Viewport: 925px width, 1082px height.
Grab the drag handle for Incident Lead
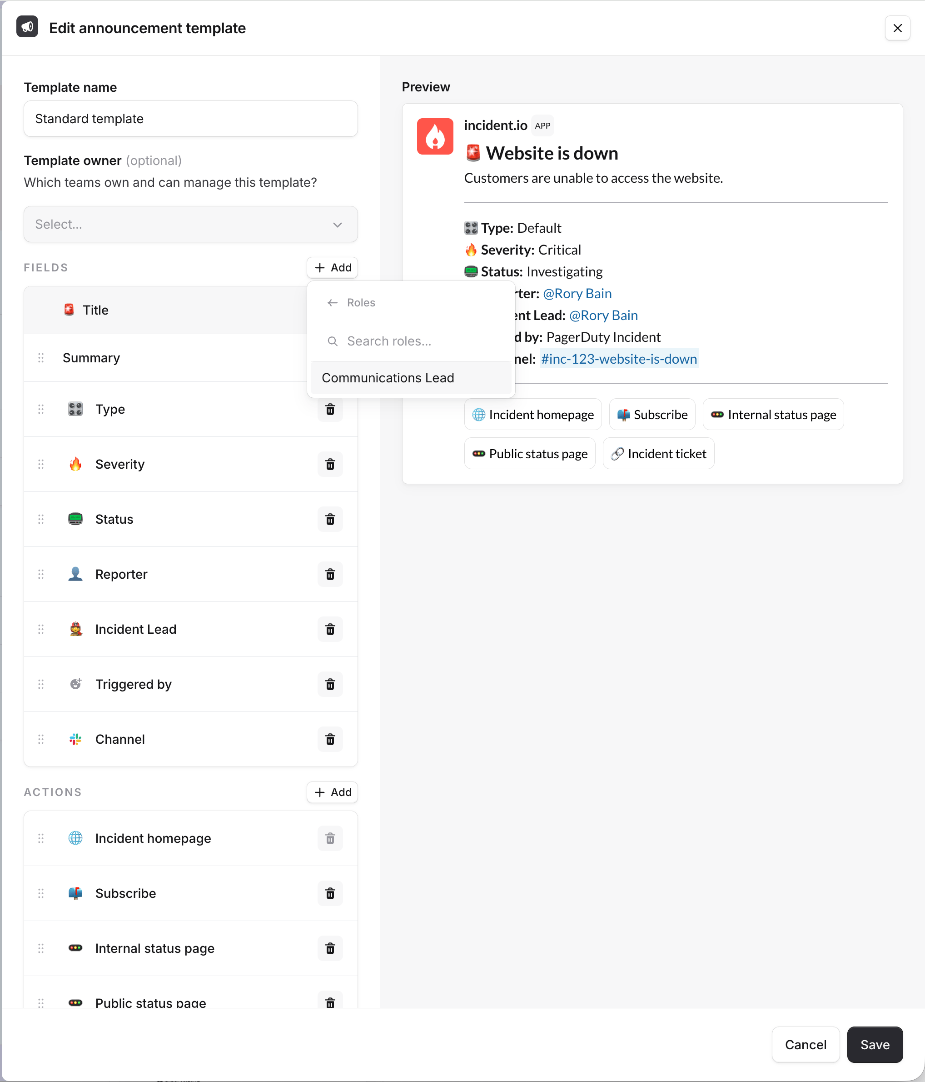(x=41, y=629)
